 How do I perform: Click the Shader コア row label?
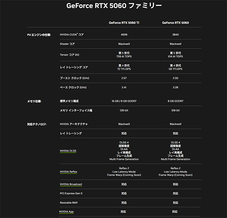tap(67, 44)
